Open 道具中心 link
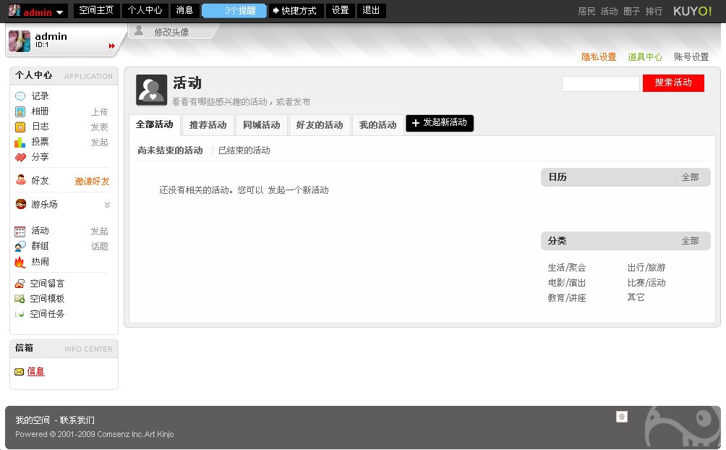 click(x=645, y=57)
